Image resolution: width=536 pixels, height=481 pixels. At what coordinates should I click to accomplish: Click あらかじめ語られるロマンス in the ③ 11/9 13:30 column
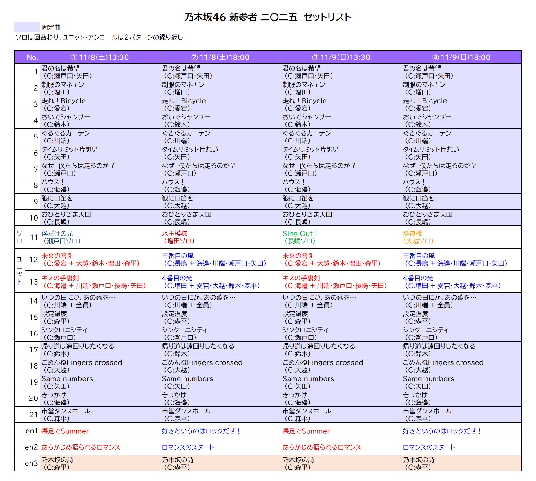[341, 447]
